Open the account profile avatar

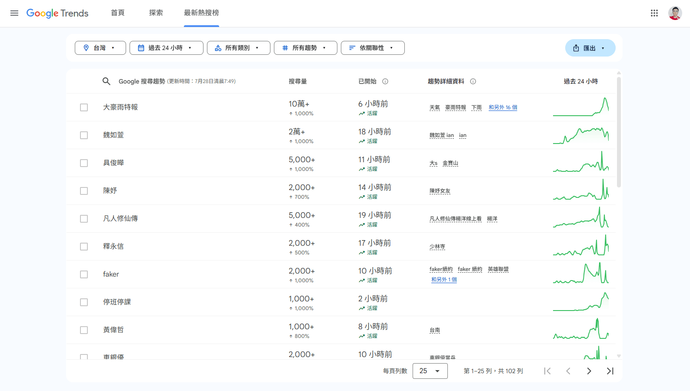coord(675,13)
